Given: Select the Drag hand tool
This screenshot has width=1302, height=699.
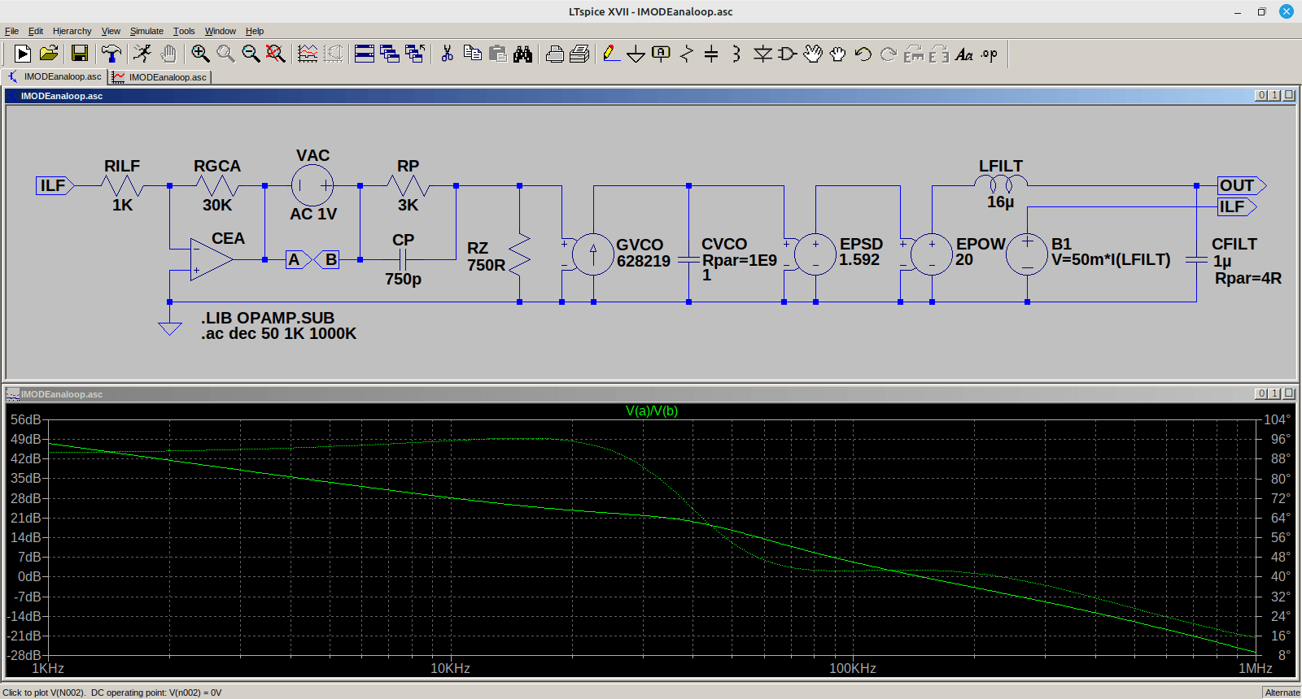Looking at the screenshot, I should point(838,54).
